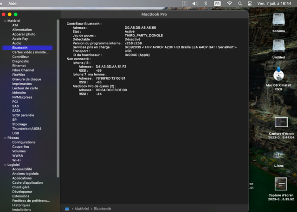Select Thunderbolt/USB4 in sidebar
297x212 pixels.
click(27, 129)
